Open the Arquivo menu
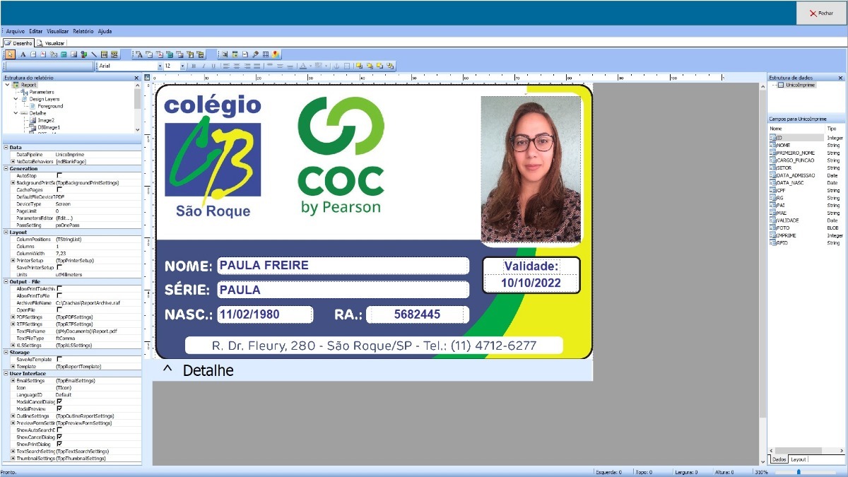This screenshot has width=848, height=477. (x=15, y=31)
